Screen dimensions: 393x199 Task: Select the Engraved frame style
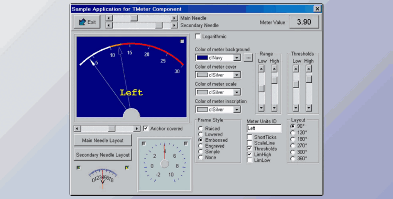coord(201,146)
